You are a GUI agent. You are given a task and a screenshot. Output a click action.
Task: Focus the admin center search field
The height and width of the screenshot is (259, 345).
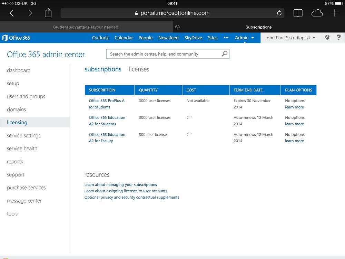(x=168, y=54)
